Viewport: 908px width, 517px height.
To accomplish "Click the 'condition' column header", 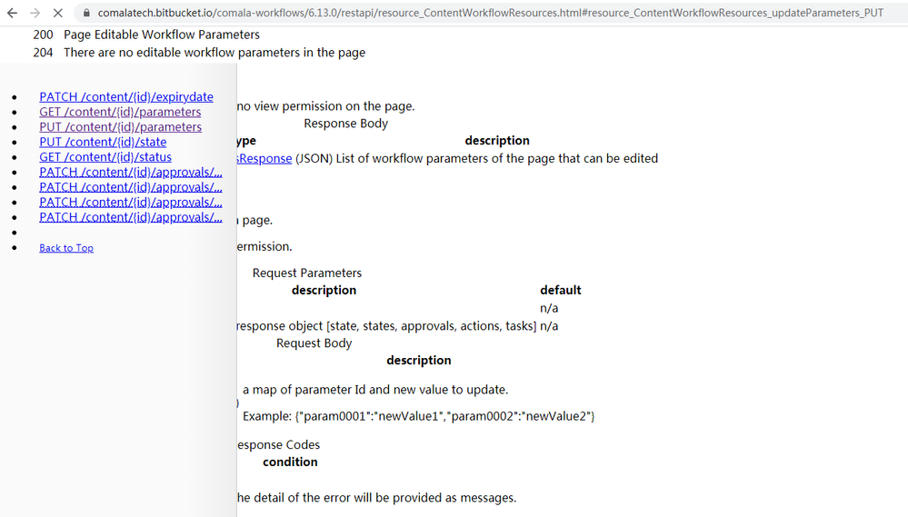I will point(290,462).
